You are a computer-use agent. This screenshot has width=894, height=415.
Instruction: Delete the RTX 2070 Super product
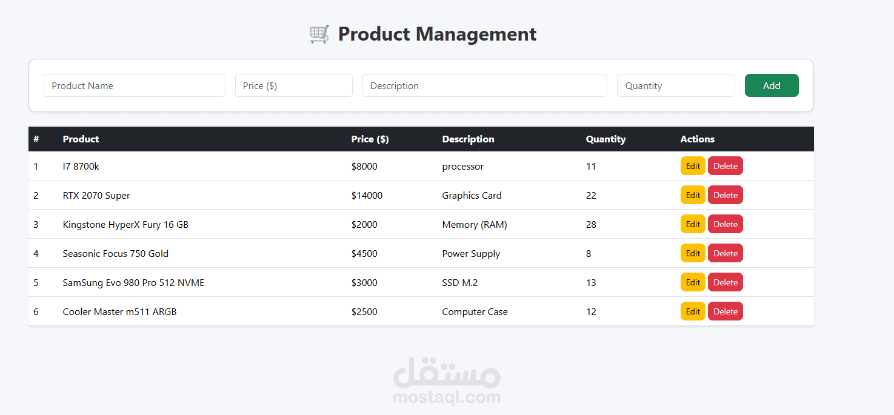tap(726, 195)
